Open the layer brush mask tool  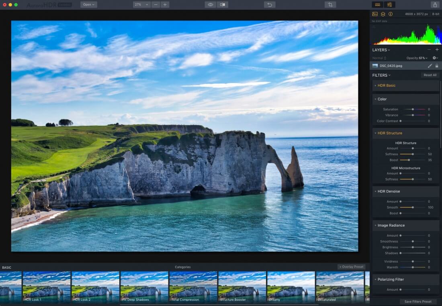pyautogui.click(x=430, y=65)
